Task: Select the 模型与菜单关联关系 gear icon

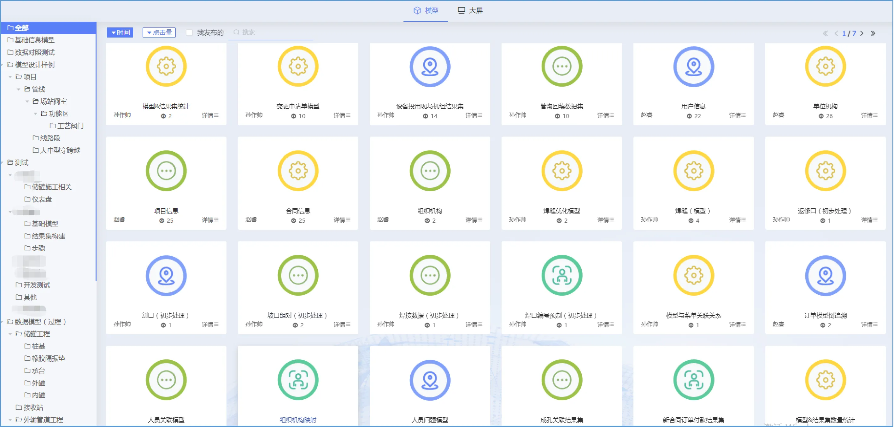Action: coord(694,275)
